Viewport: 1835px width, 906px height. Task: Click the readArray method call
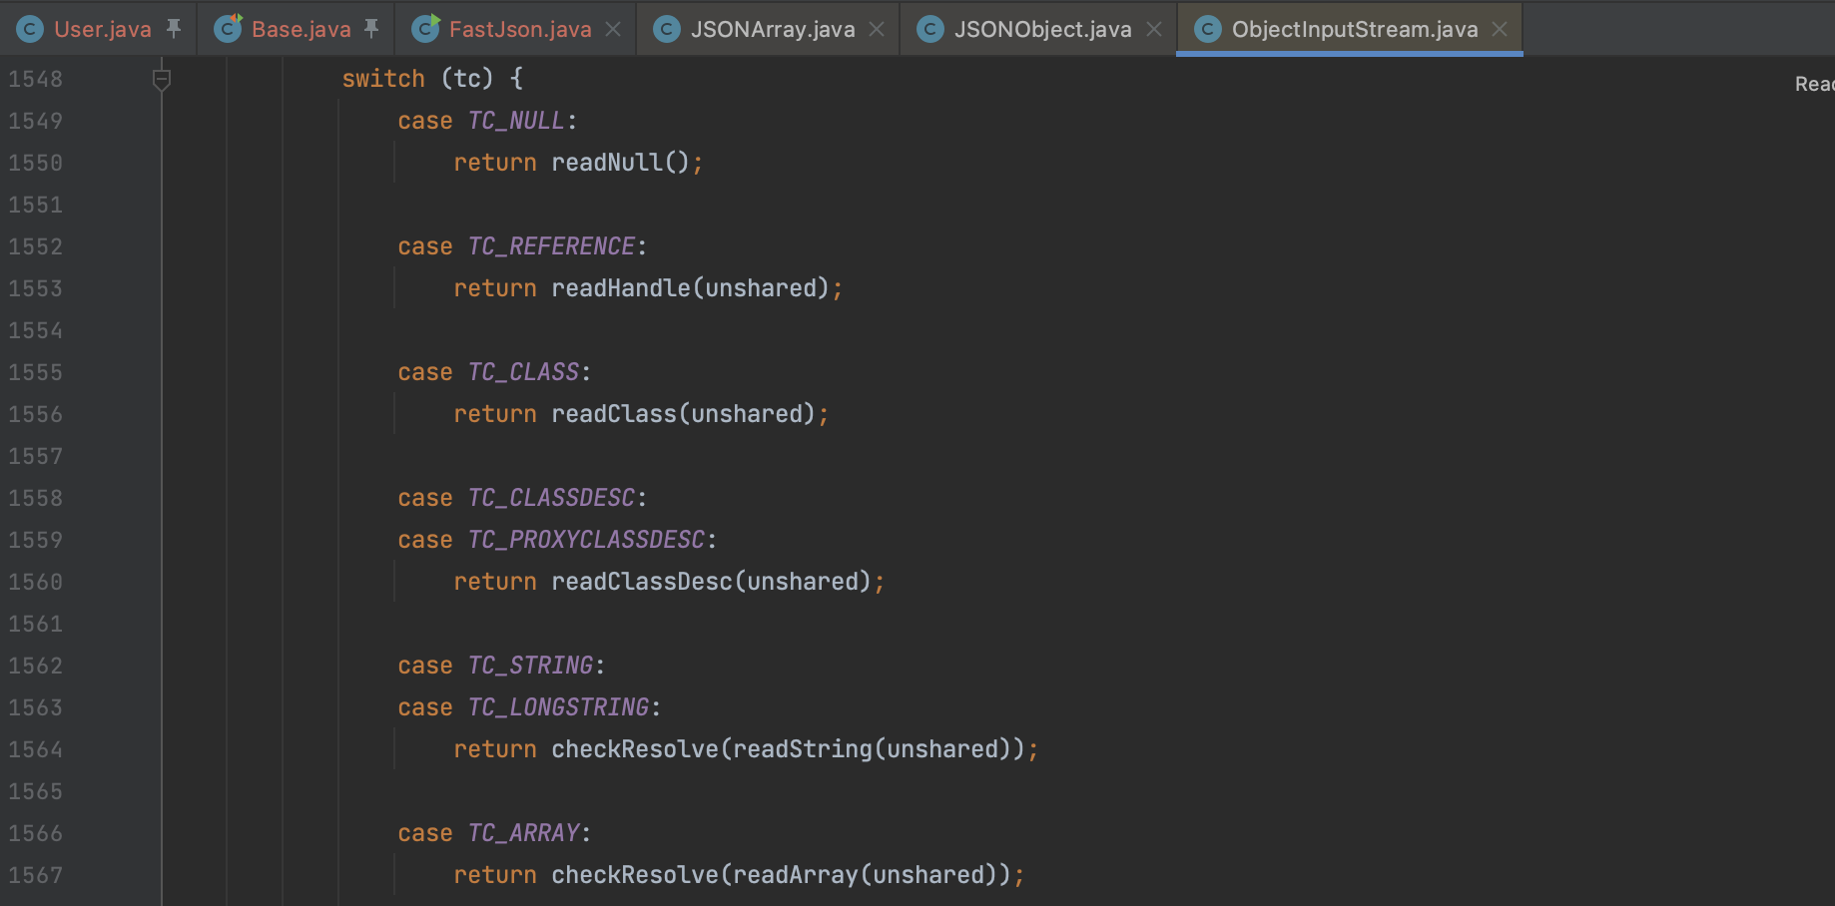coord(796,875)
